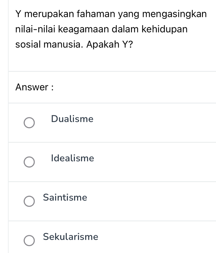
Task: Click the question text starting 'Y merupakan'
Action: pyautogui.click(x=111, y=13)
